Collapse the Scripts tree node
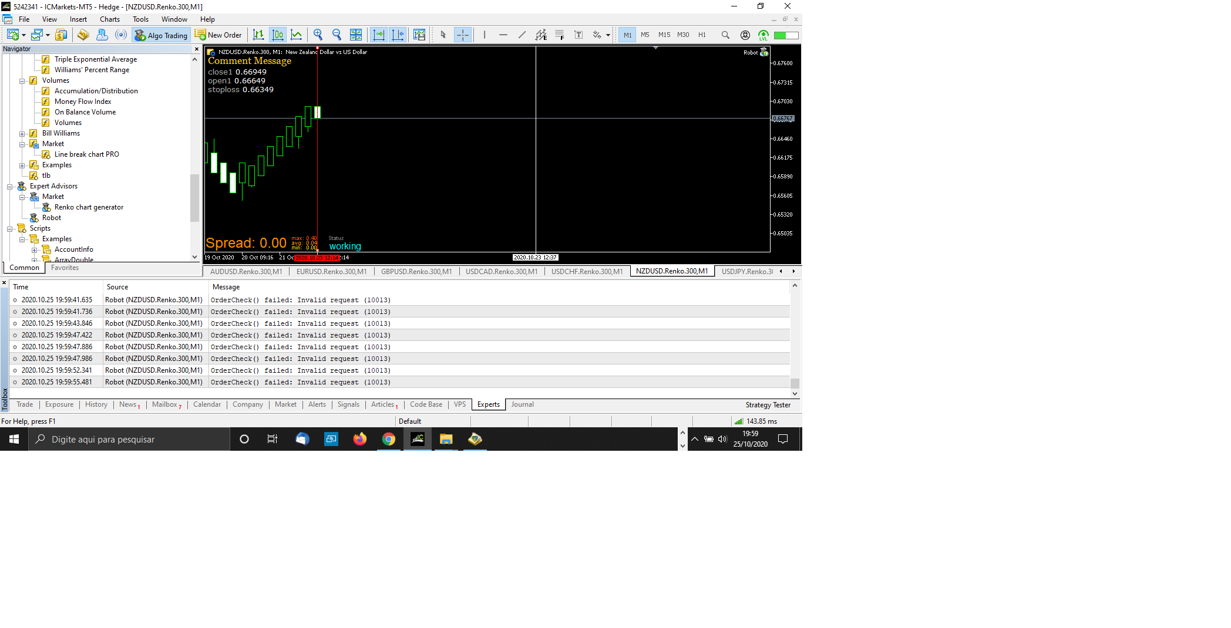 pos(9,229)
